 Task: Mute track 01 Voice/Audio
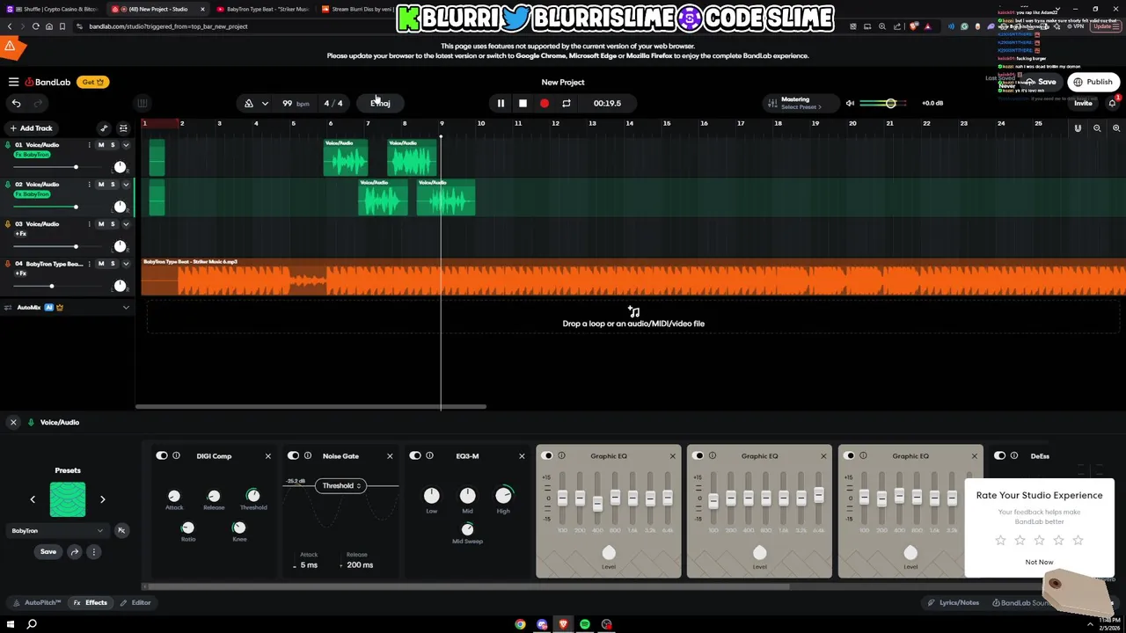[x=101, y=145]
